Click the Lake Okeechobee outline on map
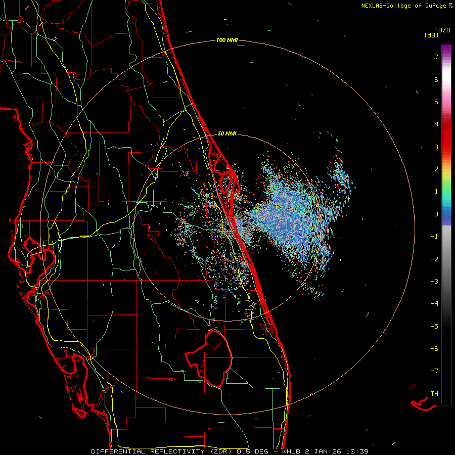Screen dimensions: 455x455 click(x=208, y=359)
